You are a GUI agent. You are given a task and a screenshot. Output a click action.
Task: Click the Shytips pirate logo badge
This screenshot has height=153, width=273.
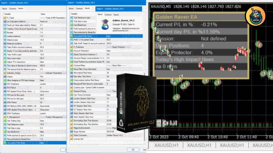pyautogui.click(x=255, y=16)
